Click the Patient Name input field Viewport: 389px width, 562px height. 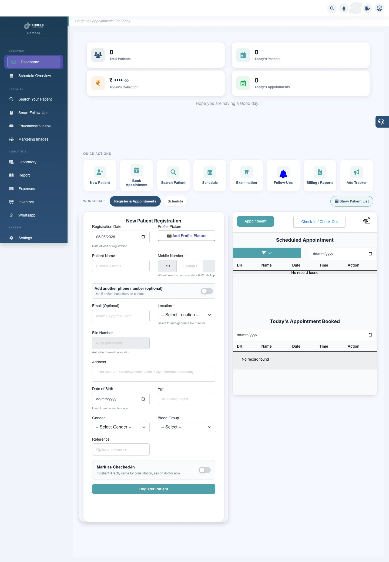[121, 266]
